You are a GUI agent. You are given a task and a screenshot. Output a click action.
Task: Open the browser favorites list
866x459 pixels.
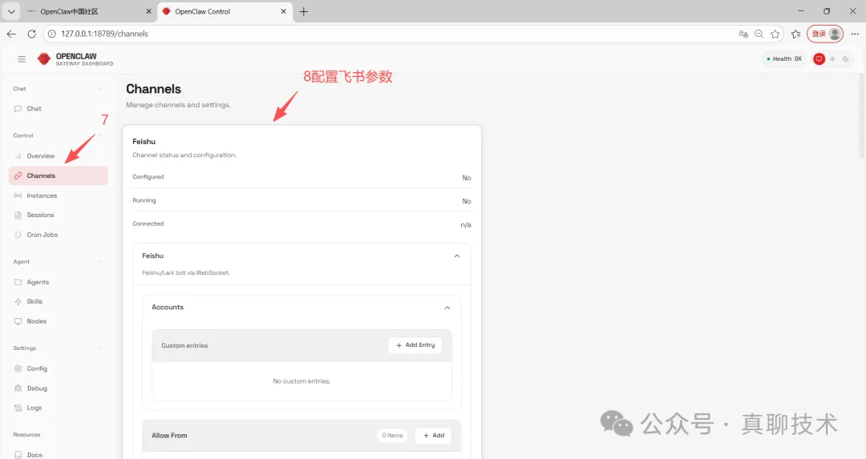pos(796,34)
